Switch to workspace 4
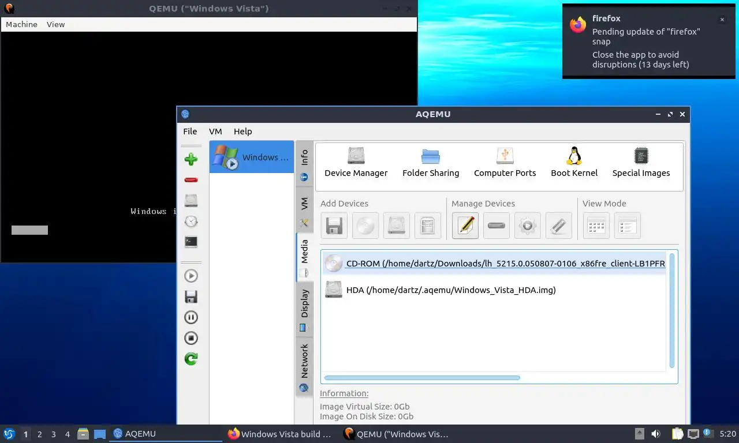This screenshot has height=443, width=739. pos(68,434)
